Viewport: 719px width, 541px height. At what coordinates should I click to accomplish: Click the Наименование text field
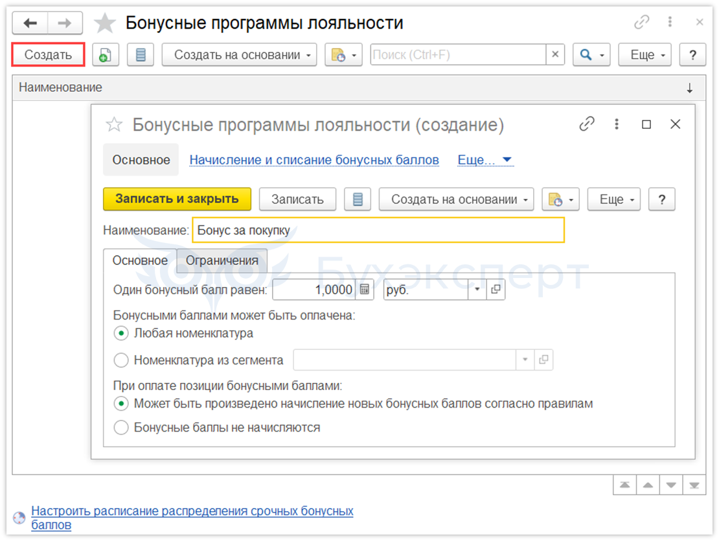coord(378,230)
